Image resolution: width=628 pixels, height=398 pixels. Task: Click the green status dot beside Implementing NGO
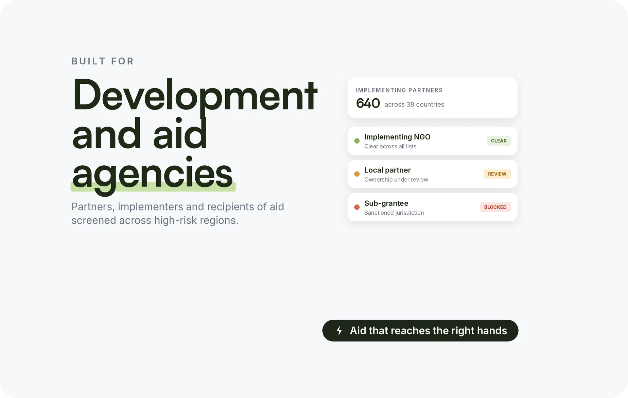coord(357,141)
